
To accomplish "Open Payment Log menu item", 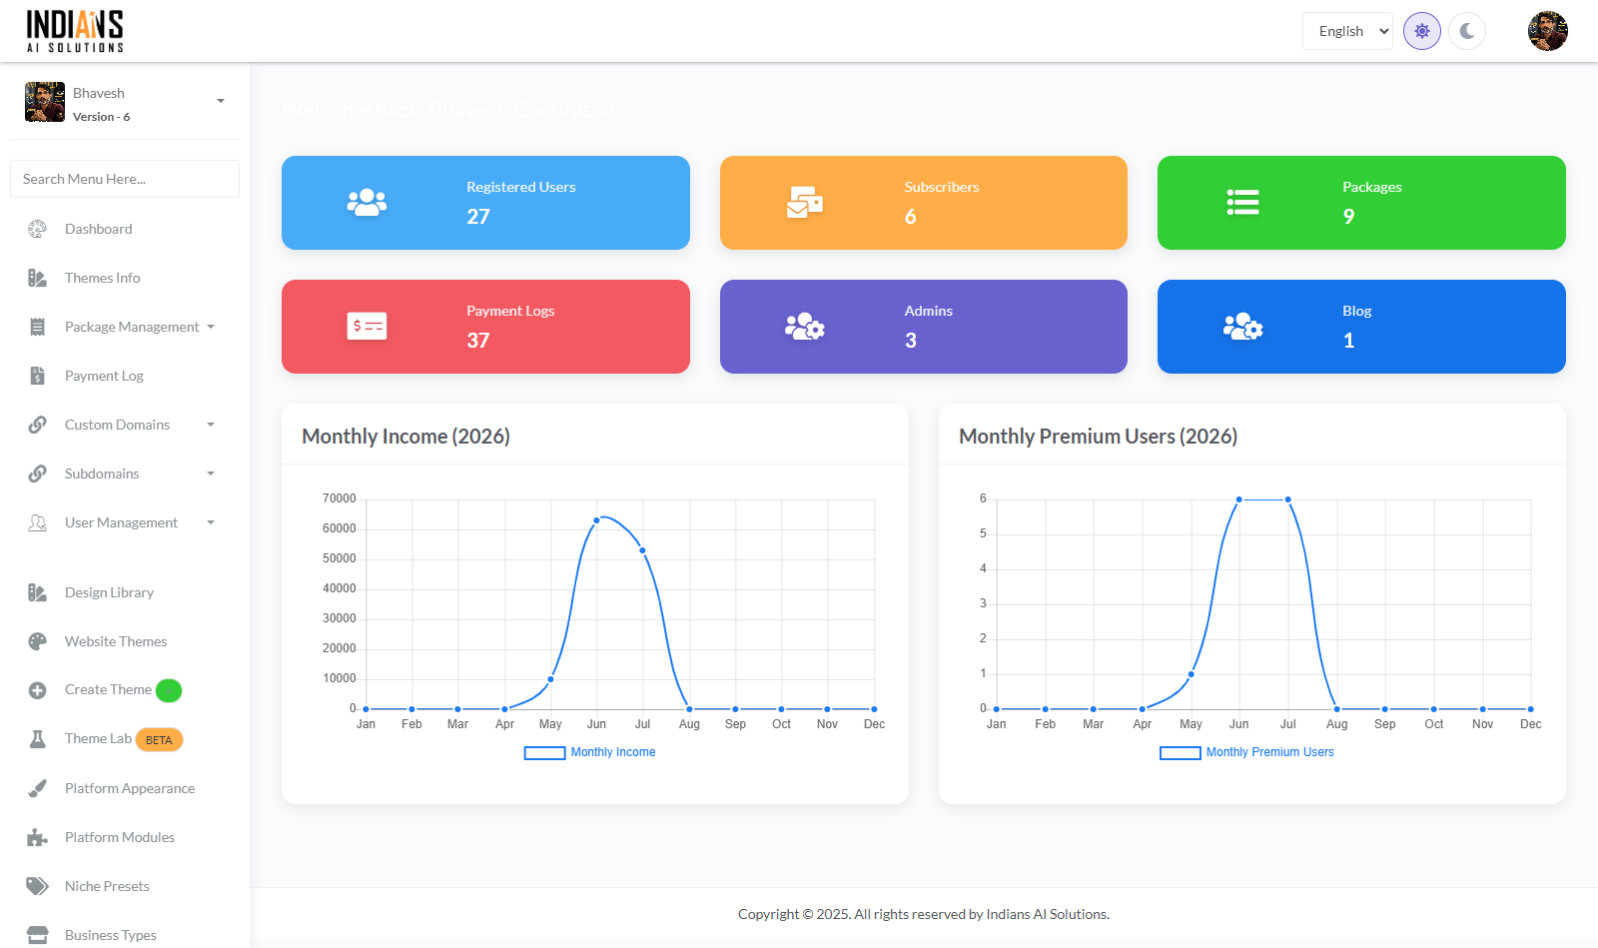I will point(125,376).
